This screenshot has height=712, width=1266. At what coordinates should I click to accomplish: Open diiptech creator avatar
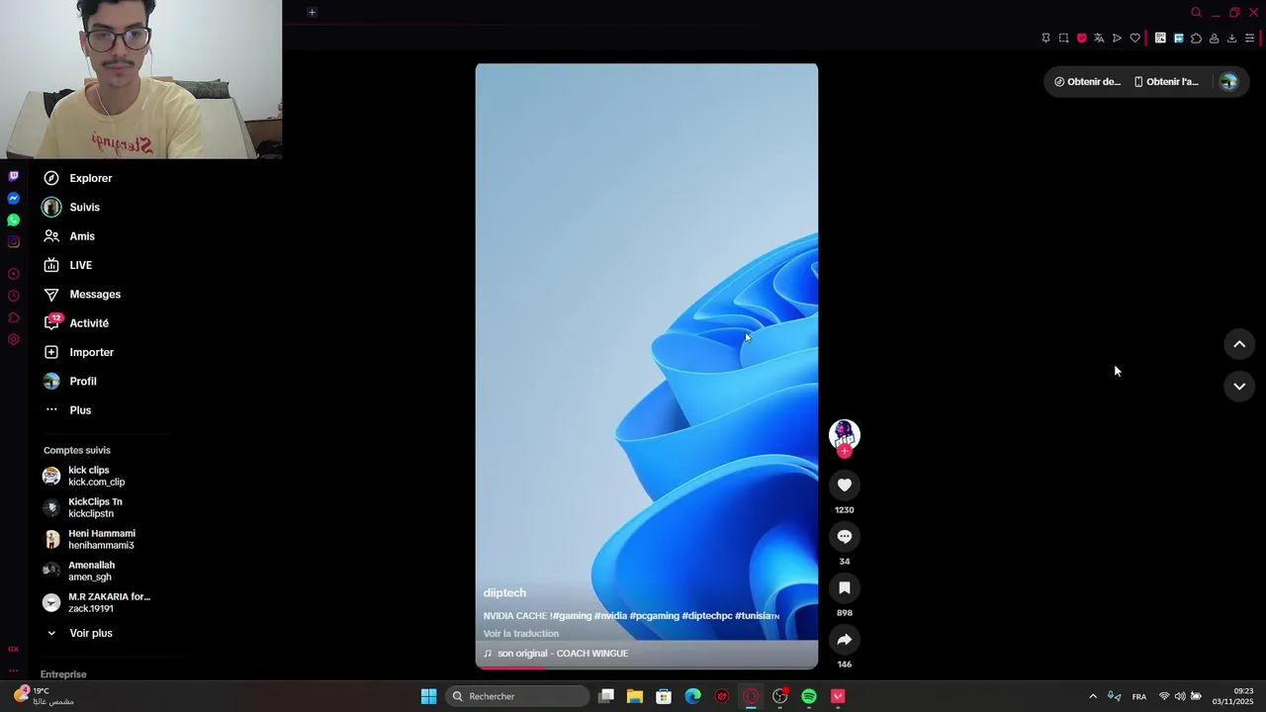844,434
